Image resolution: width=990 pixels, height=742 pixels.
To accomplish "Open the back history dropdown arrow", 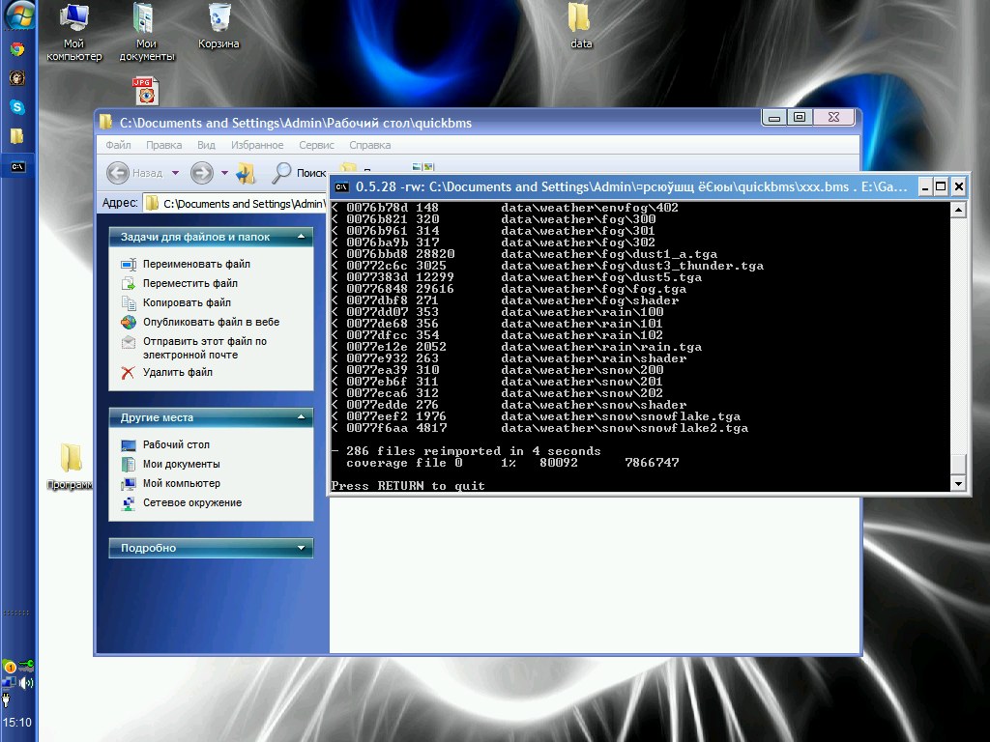I will click(176, 172).
